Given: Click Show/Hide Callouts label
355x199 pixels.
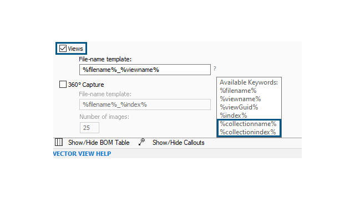Looking at the screenshot, I should pyautogui.click(x=179, y=143).
